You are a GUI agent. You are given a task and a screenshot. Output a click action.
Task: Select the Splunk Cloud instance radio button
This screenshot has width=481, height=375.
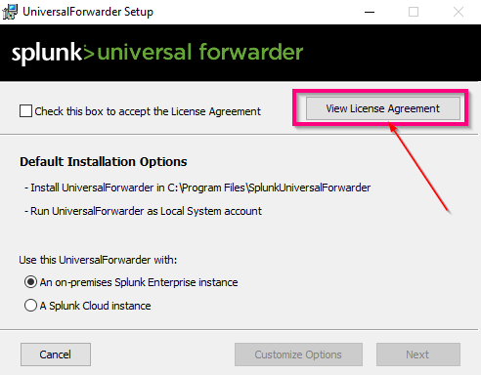click(x=30, y=306)
